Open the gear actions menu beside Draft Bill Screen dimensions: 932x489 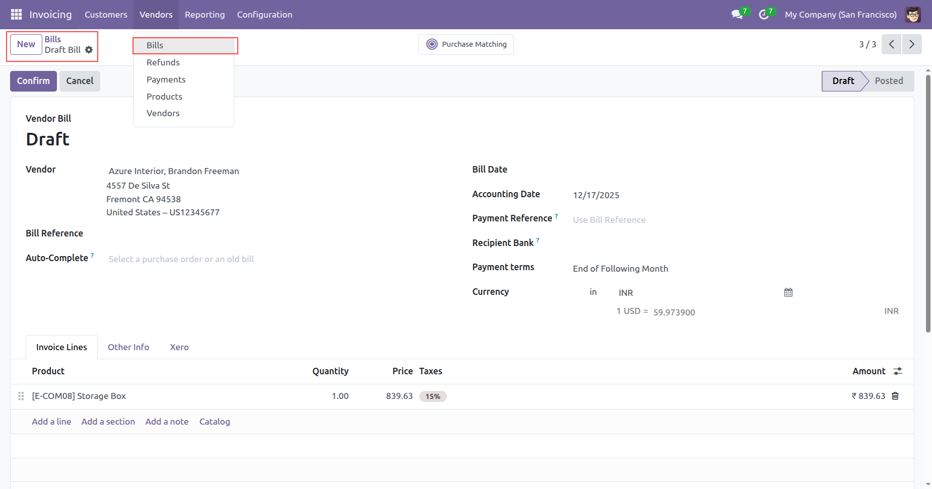pos(89,50)
